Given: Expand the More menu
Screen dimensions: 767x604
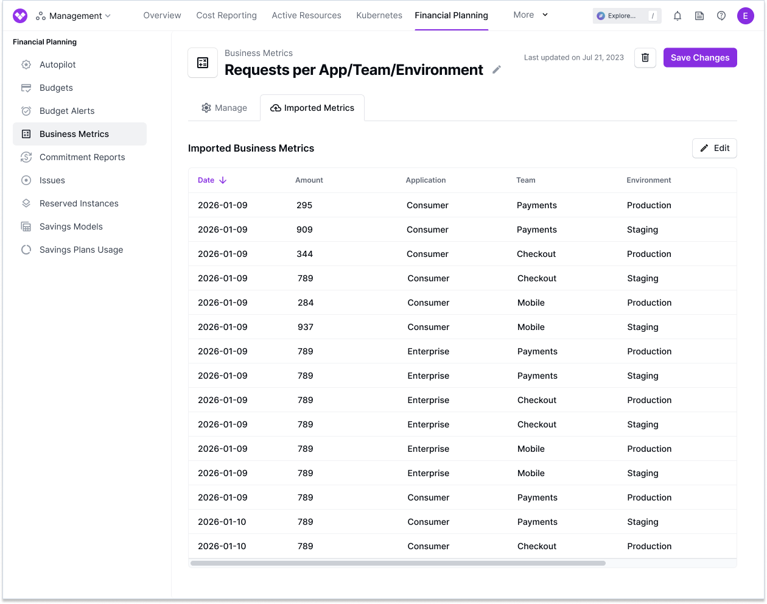Looking at the screenshot, I should (x=530, y=15).
